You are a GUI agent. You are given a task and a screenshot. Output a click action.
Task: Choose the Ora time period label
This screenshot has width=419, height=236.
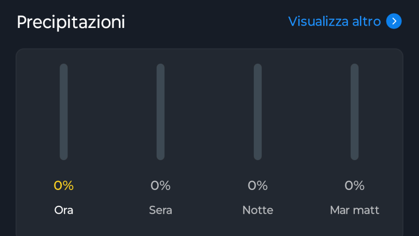click(64, 210)
